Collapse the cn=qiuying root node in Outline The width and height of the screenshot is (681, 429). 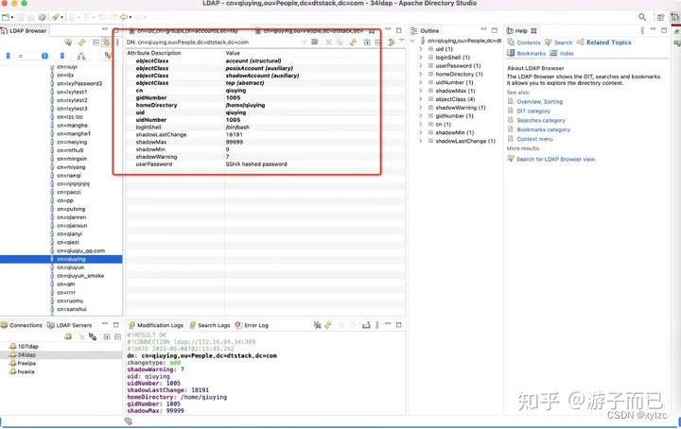412,41
